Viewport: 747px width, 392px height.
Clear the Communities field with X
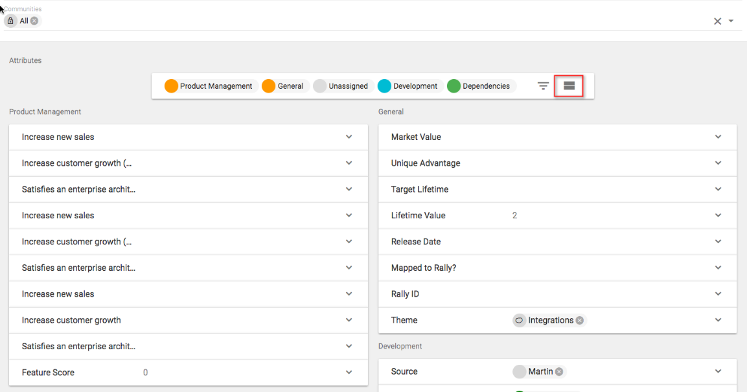coord(717,21)
